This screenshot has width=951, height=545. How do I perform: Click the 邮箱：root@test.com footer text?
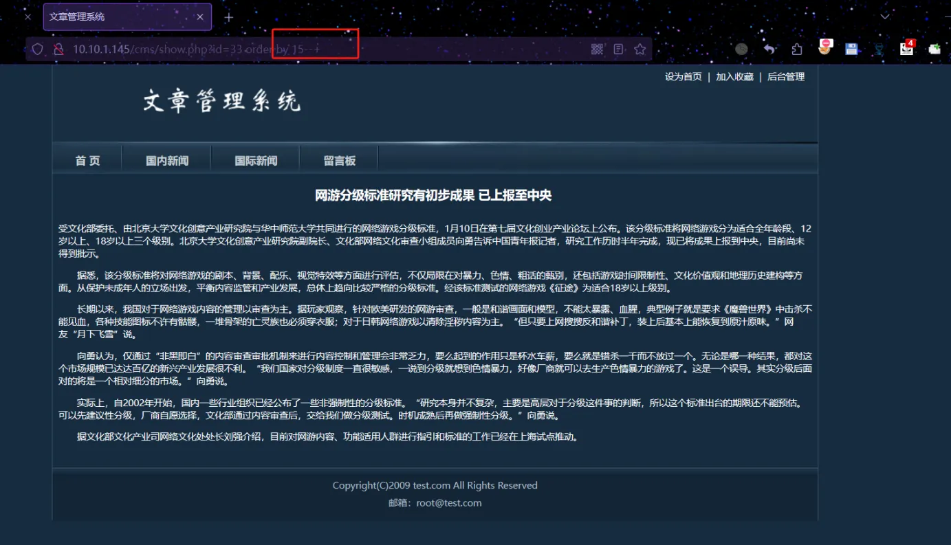pos(435,502)
